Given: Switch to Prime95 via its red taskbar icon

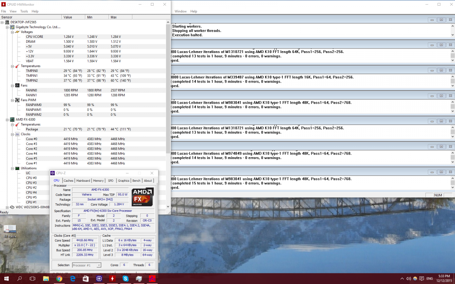Looking at the screenshot, I should click(152, 279).
